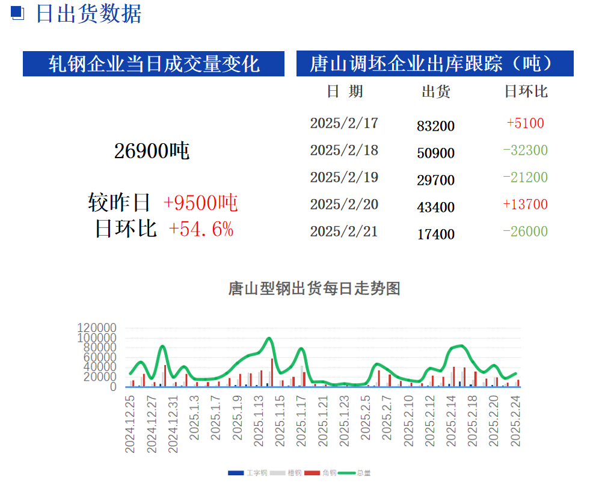
Task: Click the gray 槽钢 legend swatch
Action: point(277,473)
